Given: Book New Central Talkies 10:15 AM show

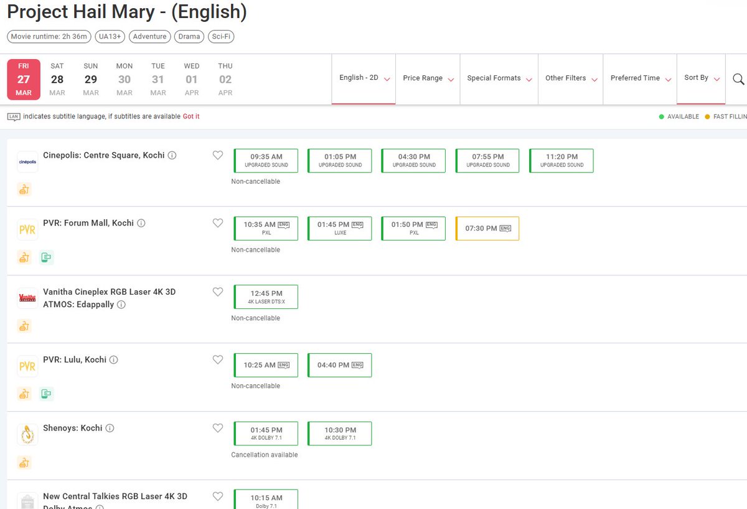Looking at the screenshot, I should coord(266,500).
